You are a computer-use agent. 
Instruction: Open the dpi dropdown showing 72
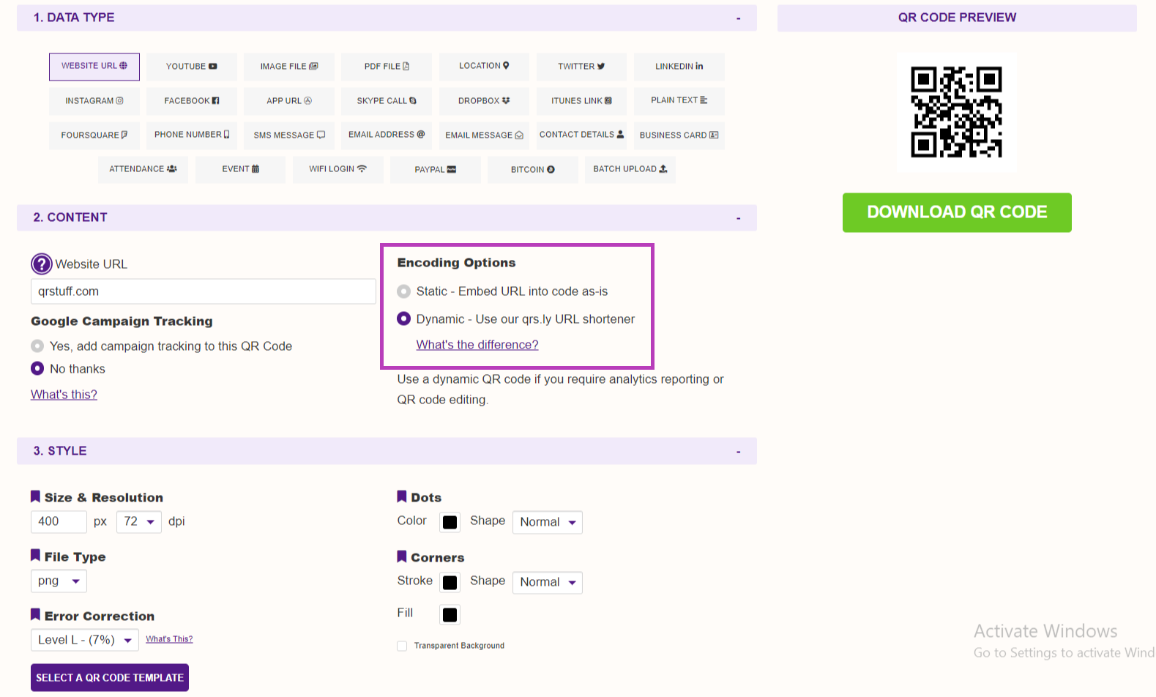point(139,521)
